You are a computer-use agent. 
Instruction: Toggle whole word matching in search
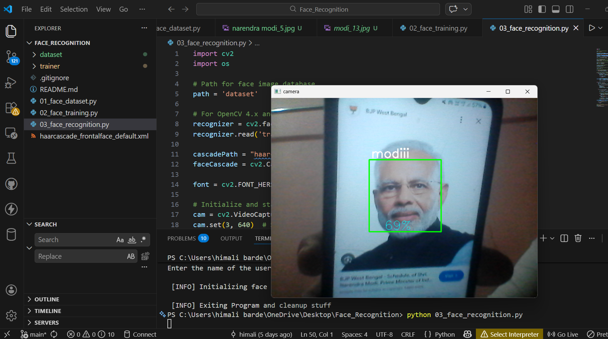coord(131,239)
